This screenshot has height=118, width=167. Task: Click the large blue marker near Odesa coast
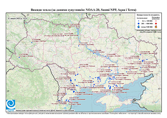coord(74,92)
